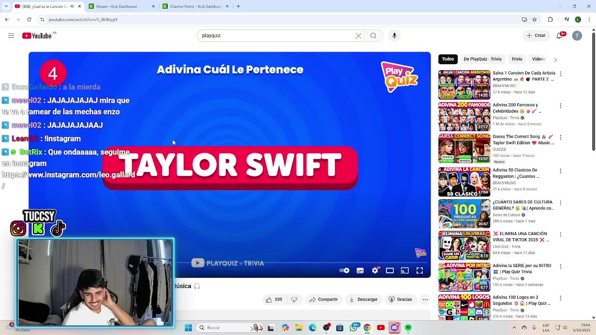
Task: Show more filter chips with the arrow
Action: (x=555, y=60)
